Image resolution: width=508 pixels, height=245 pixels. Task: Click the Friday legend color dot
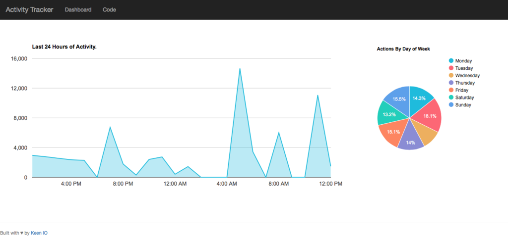pos(451,90)
